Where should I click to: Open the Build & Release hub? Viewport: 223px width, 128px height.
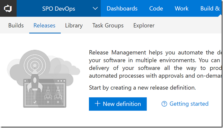pos(210,9)
